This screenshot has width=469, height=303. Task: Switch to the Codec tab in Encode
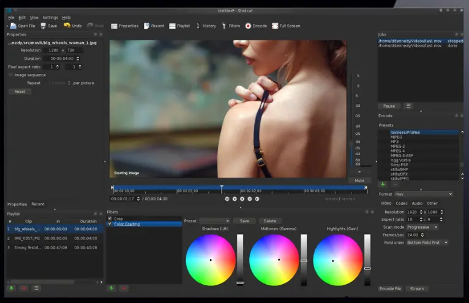pos(401,203)
